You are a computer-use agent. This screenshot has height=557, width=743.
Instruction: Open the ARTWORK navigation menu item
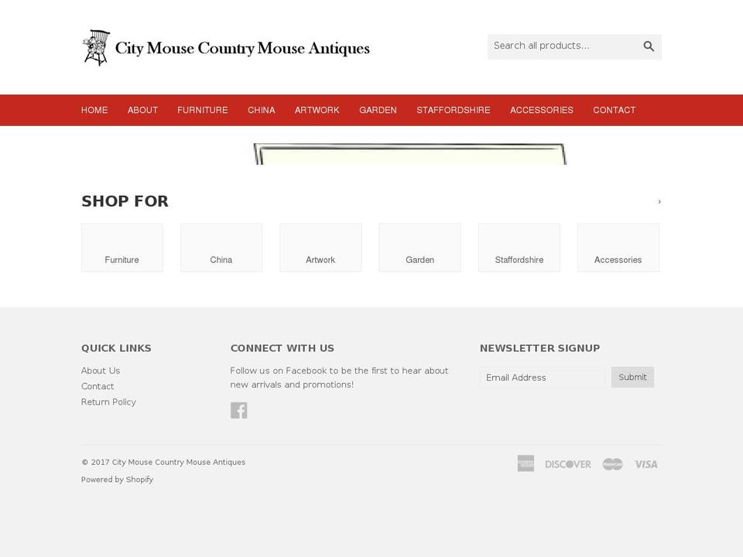pos(317,110)
